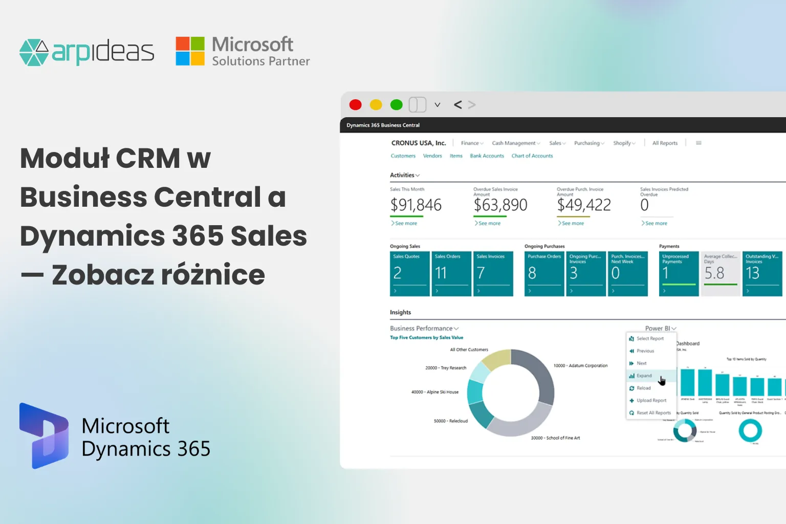Viewport: 786px width, 524px height.
Task: Open the Sales Orders tile
Action: [x=451, y=274]
